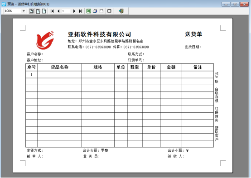Exit the preview using the door icon

click(121, 11)
